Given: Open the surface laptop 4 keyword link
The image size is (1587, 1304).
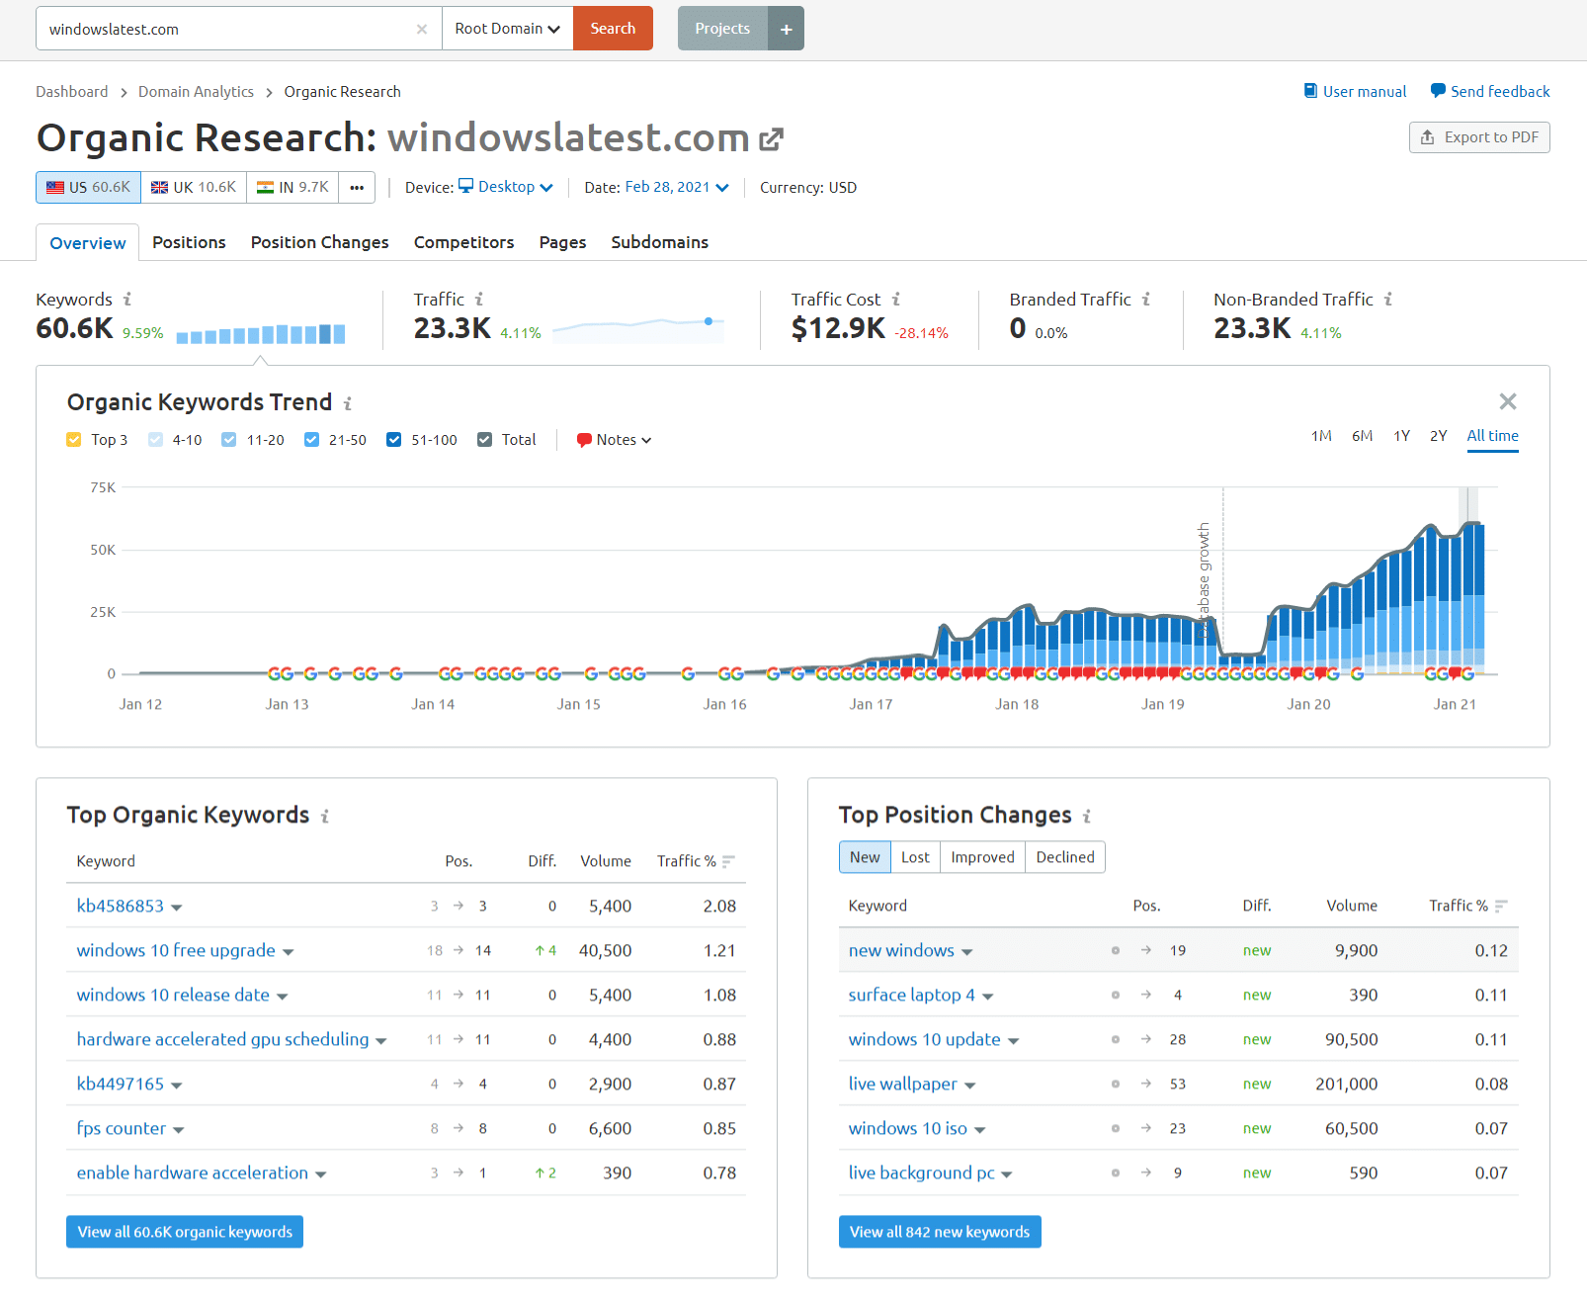Looking at the screenshot, I should pyautogui.click(x=911, y=995).
